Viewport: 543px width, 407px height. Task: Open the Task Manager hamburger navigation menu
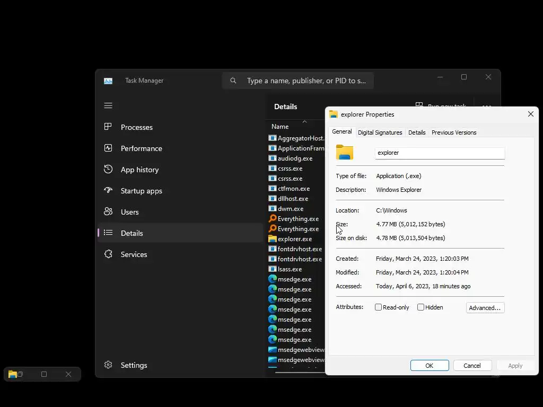click(108, 105)
